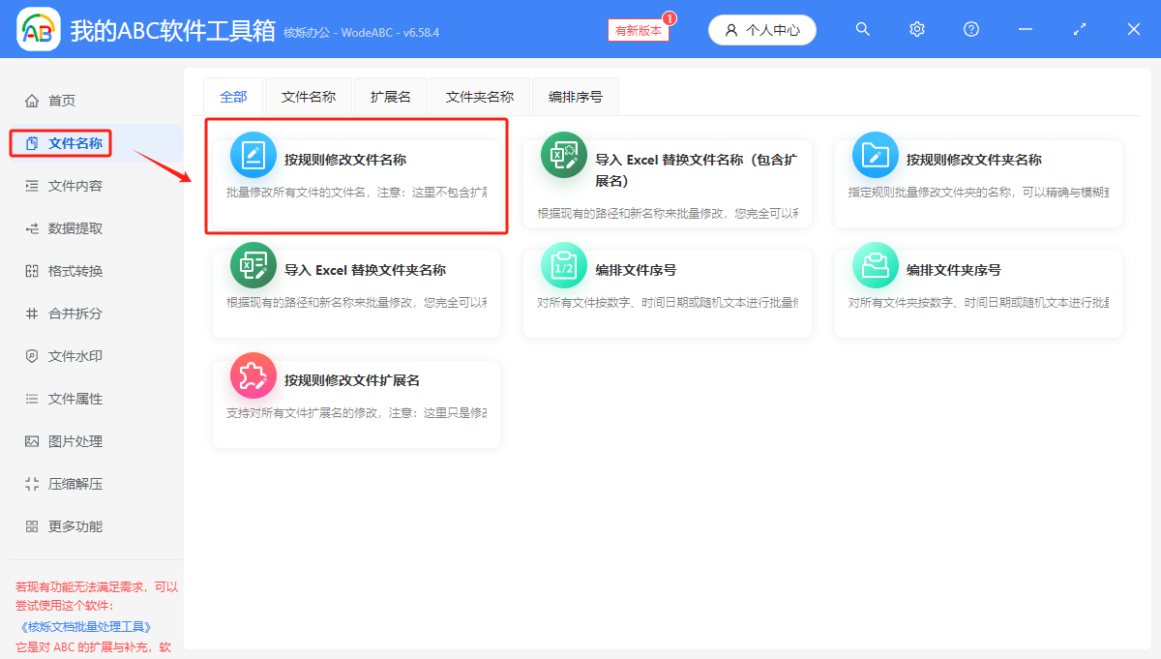Select the 按规则修改文件名称 tool icon
Image resolution: width=1161 pixels, height=659 pixels.
(253, 155)
